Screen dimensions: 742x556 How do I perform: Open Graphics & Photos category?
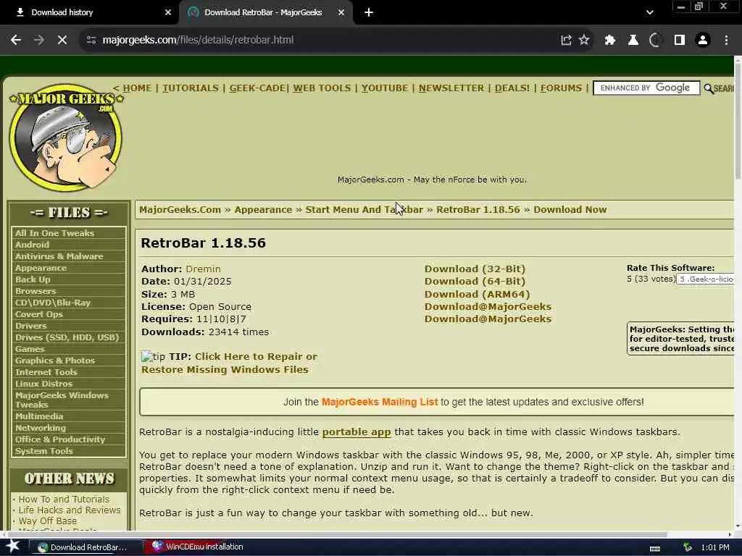coord(55,361)
